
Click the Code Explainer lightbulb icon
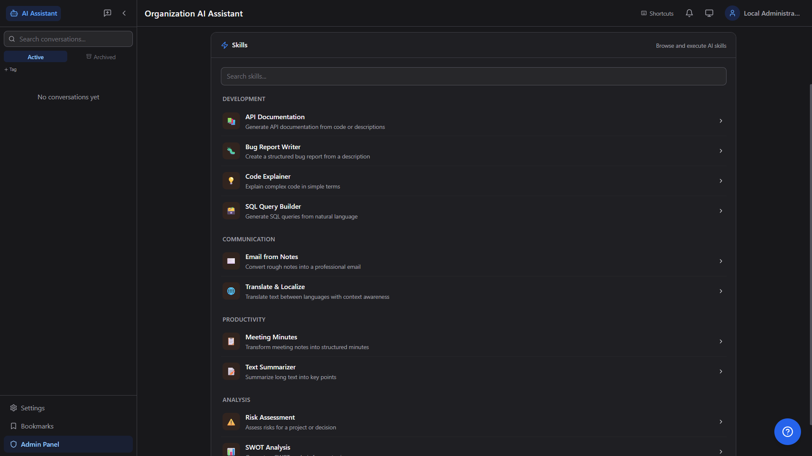coord(231,181)
